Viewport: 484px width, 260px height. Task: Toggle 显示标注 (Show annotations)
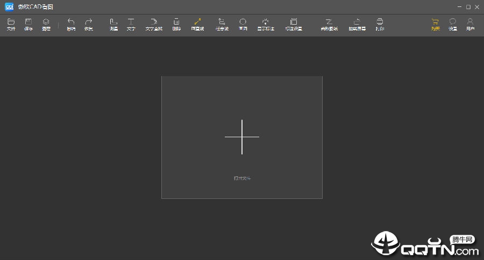[x=266, y=25]
